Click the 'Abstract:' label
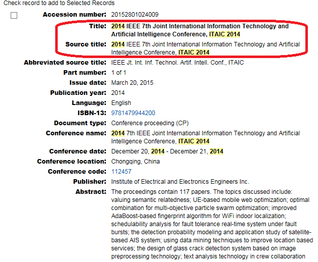 [x=91, y=192]
